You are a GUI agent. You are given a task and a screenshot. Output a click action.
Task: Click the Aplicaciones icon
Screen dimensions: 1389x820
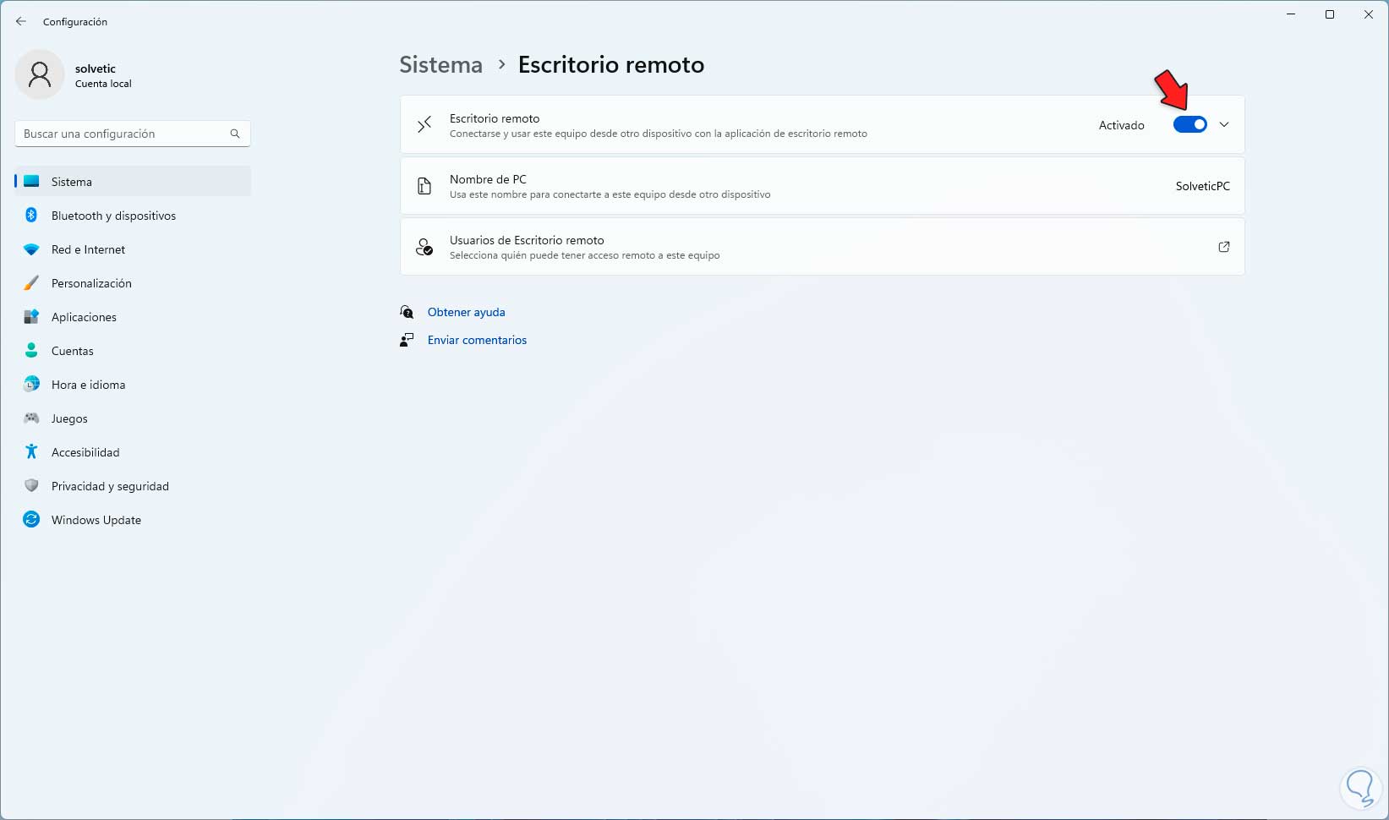(x=31, y=317)
